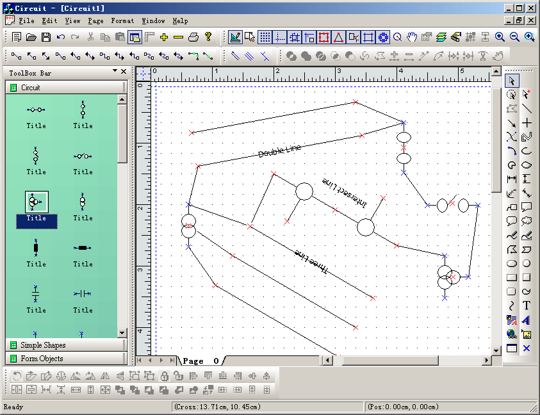
Task: Choose the straight line drawing tool
Action: click(526, 108)
